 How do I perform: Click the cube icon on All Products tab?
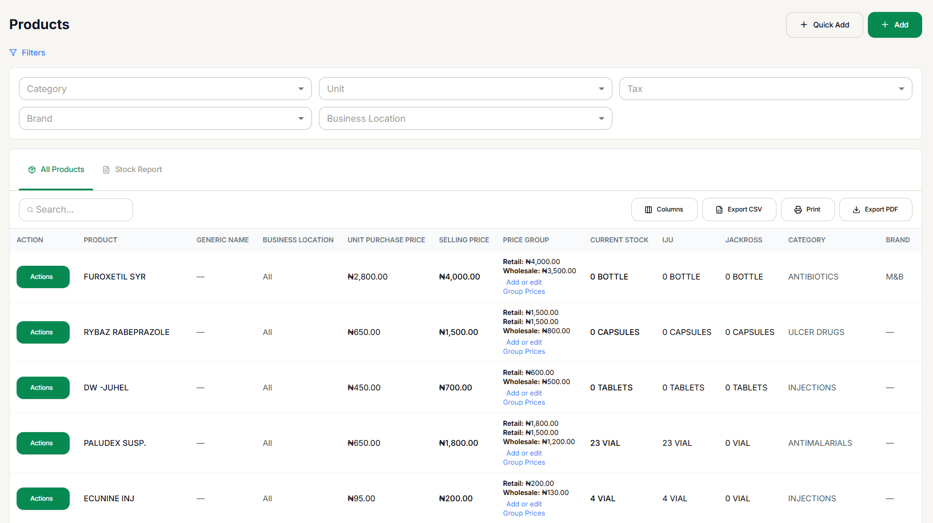(32, 170)
